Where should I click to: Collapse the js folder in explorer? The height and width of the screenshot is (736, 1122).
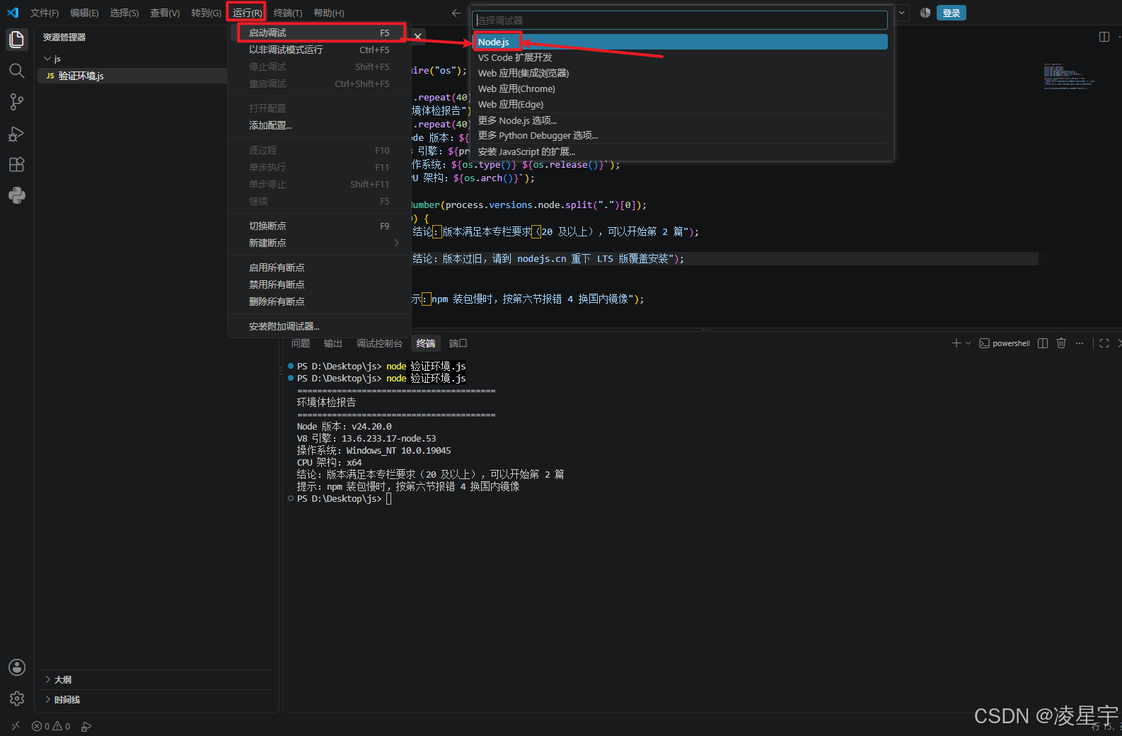pos(47,59)
